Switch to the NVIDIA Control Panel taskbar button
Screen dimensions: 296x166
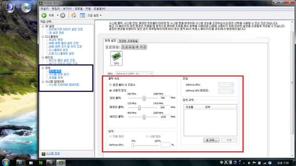[61, 163]
